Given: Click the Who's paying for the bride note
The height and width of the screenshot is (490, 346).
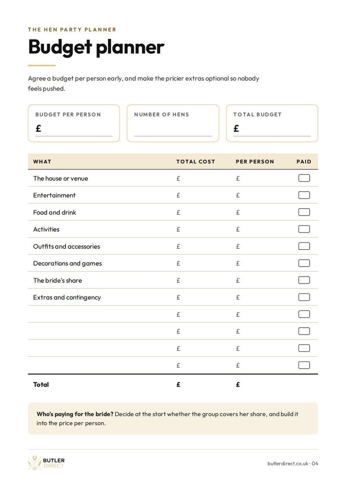Looking at the screenshot, I should tap(173, 419).
